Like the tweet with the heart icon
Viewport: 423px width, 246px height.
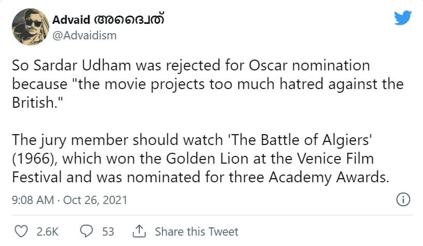pyautogui.click(x=21, y=231)
